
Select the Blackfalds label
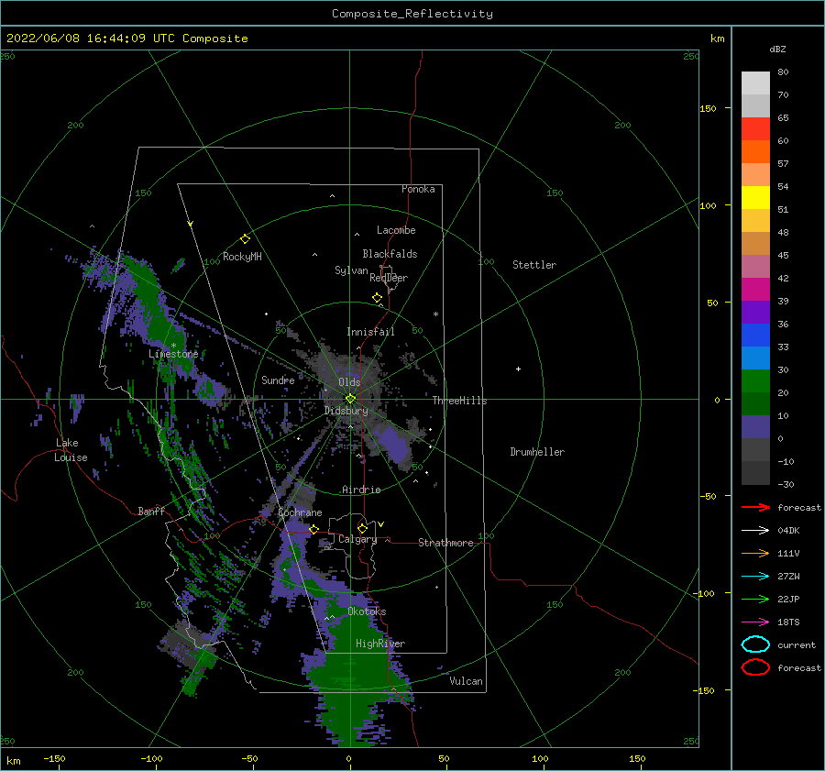(390, 254)
